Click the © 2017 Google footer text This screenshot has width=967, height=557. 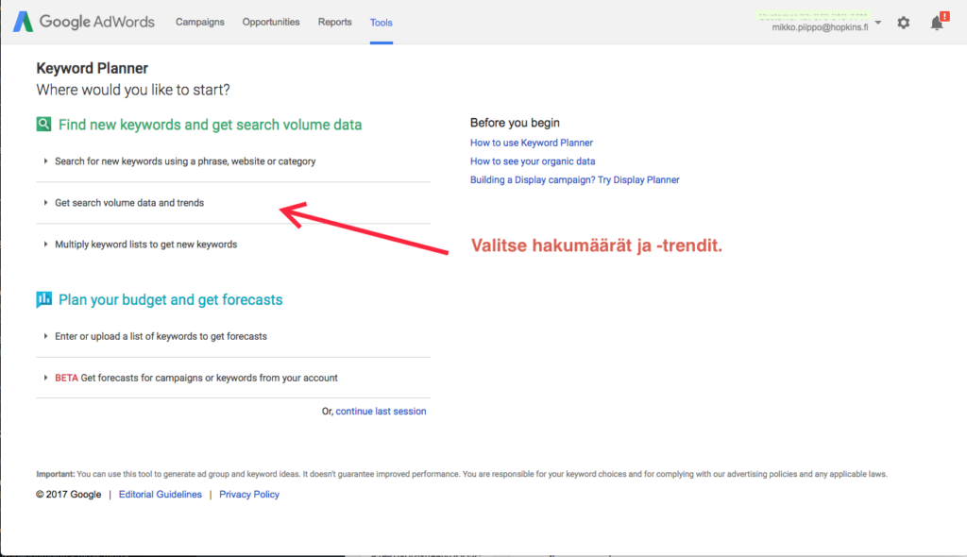pyautogui.click(x=68, y=494)
